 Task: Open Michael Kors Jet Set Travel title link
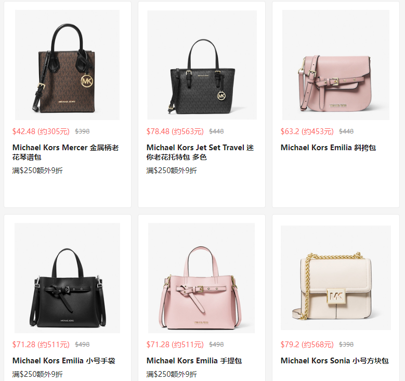200,152
